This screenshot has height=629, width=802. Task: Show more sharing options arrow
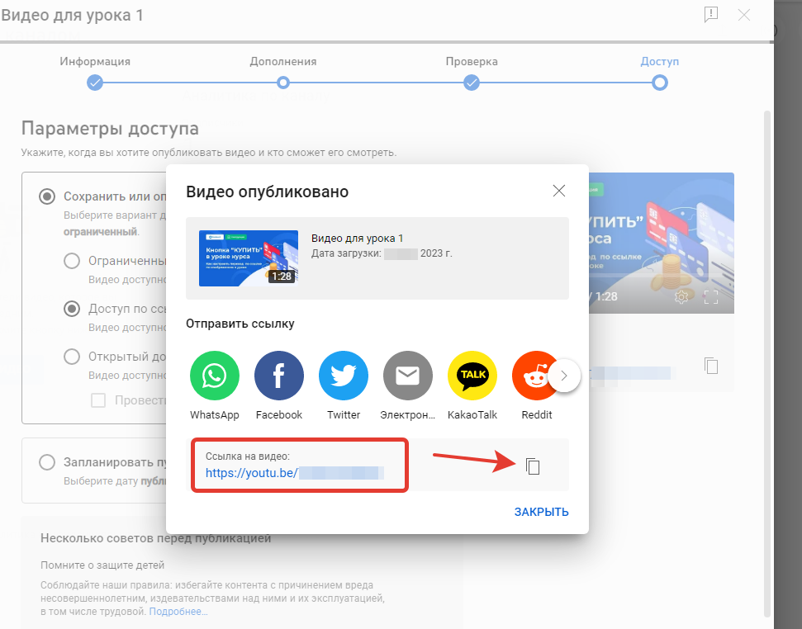pos(564,376)
